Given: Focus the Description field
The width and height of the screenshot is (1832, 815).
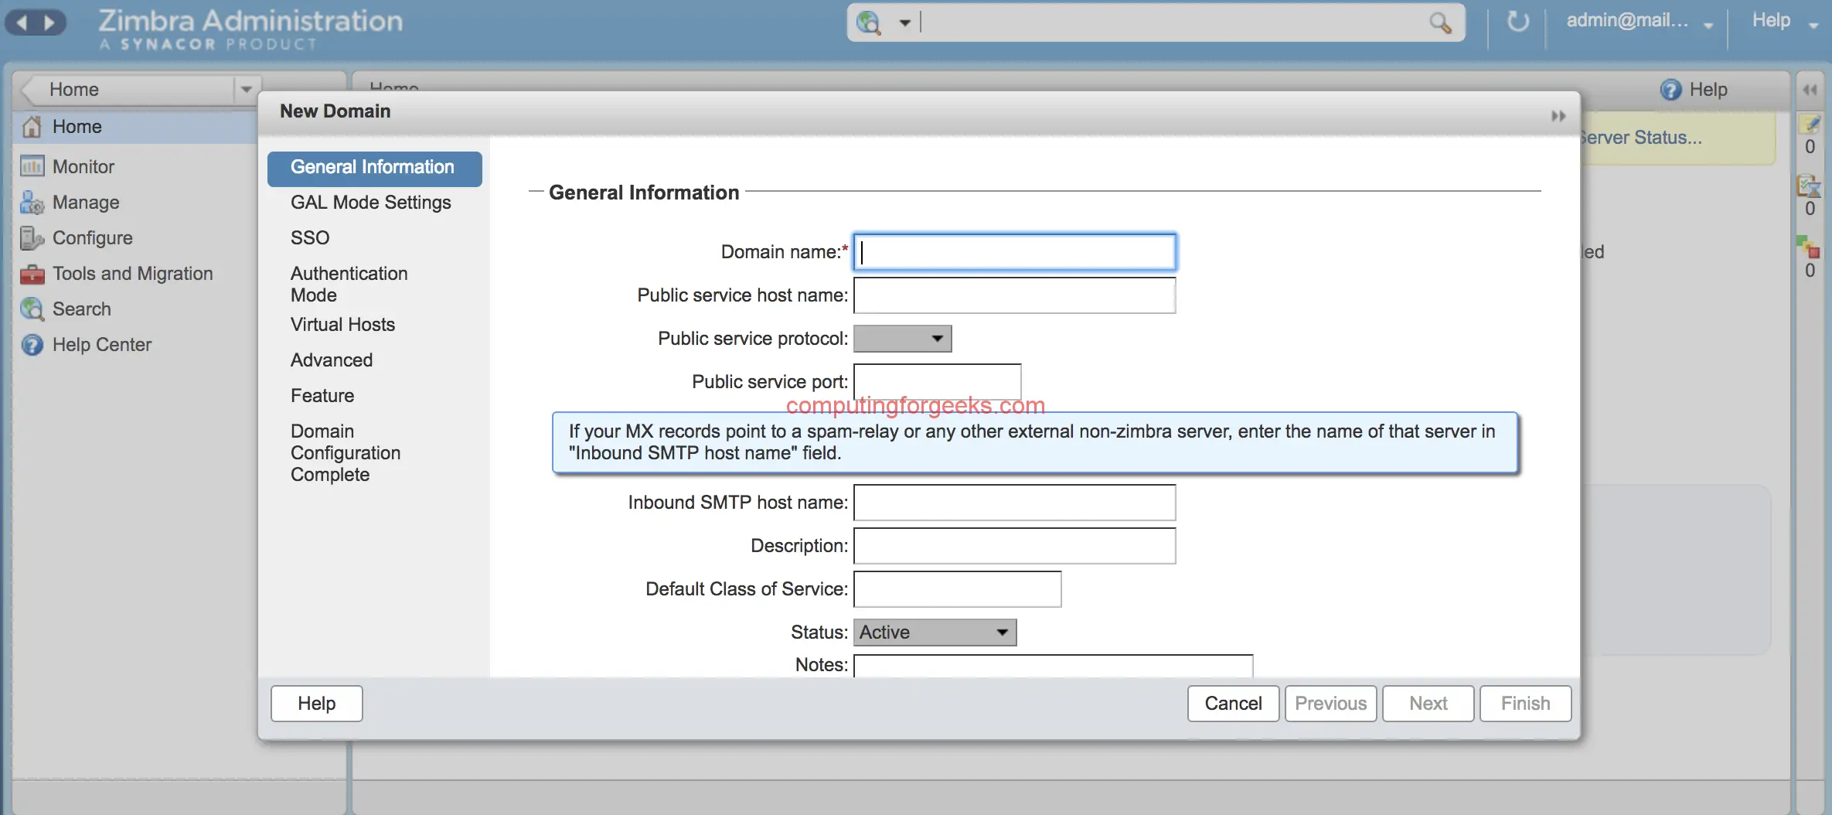Looking at the screenshot, I should [1014, 546].
